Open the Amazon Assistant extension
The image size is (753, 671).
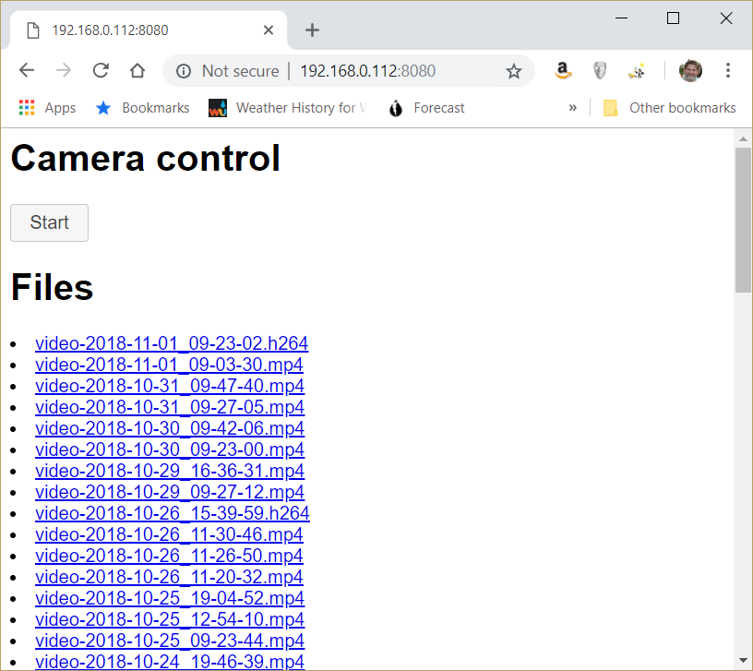pyautogui.click(x=563, y=70)
